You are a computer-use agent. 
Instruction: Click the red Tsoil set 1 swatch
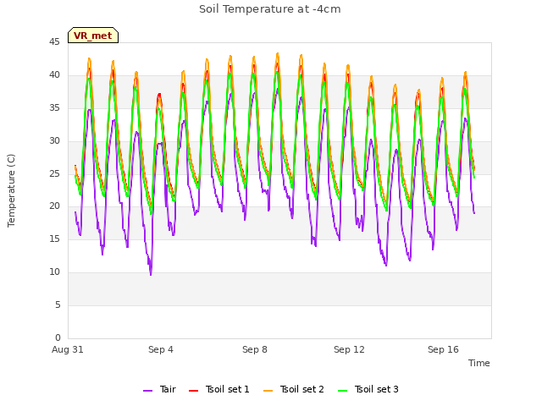point(193,391)
